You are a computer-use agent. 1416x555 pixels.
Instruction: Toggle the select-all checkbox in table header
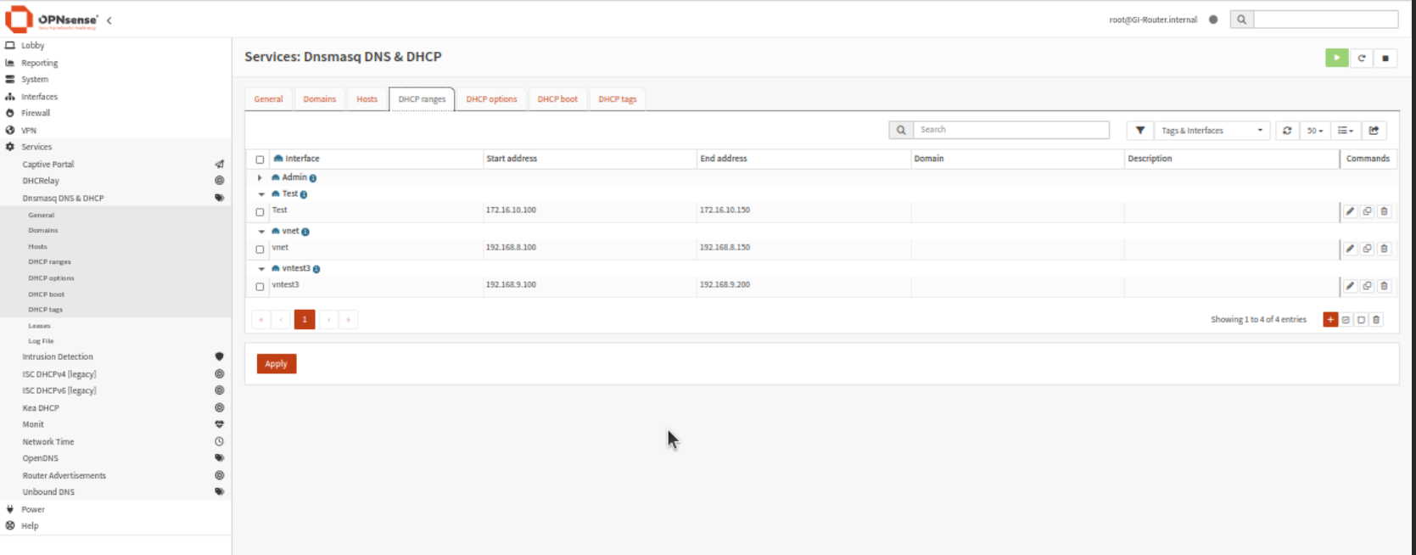click(x=260, y=160)
